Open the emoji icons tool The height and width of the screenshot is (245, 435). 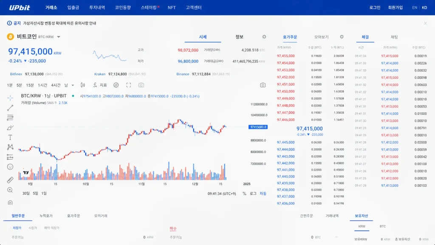point(10,167)
